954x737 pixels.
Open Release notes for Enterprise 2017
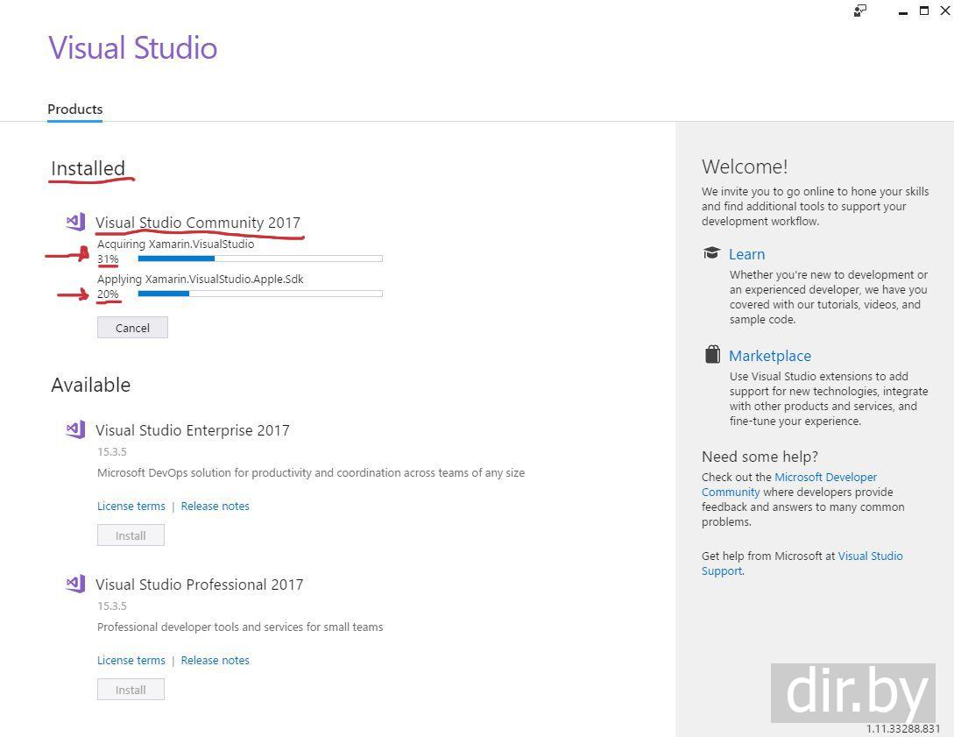tap(216, 506)
